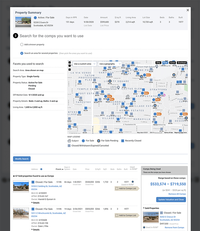Zoom out with the map minus control
The width and height of the screenshot is (200, 231).
tap(70, 66)
